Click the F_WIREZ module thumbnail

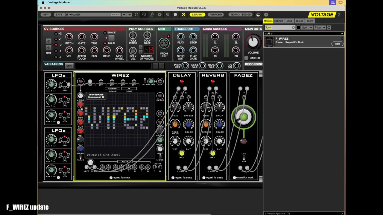pyautogui.click(x=269, y=42)
